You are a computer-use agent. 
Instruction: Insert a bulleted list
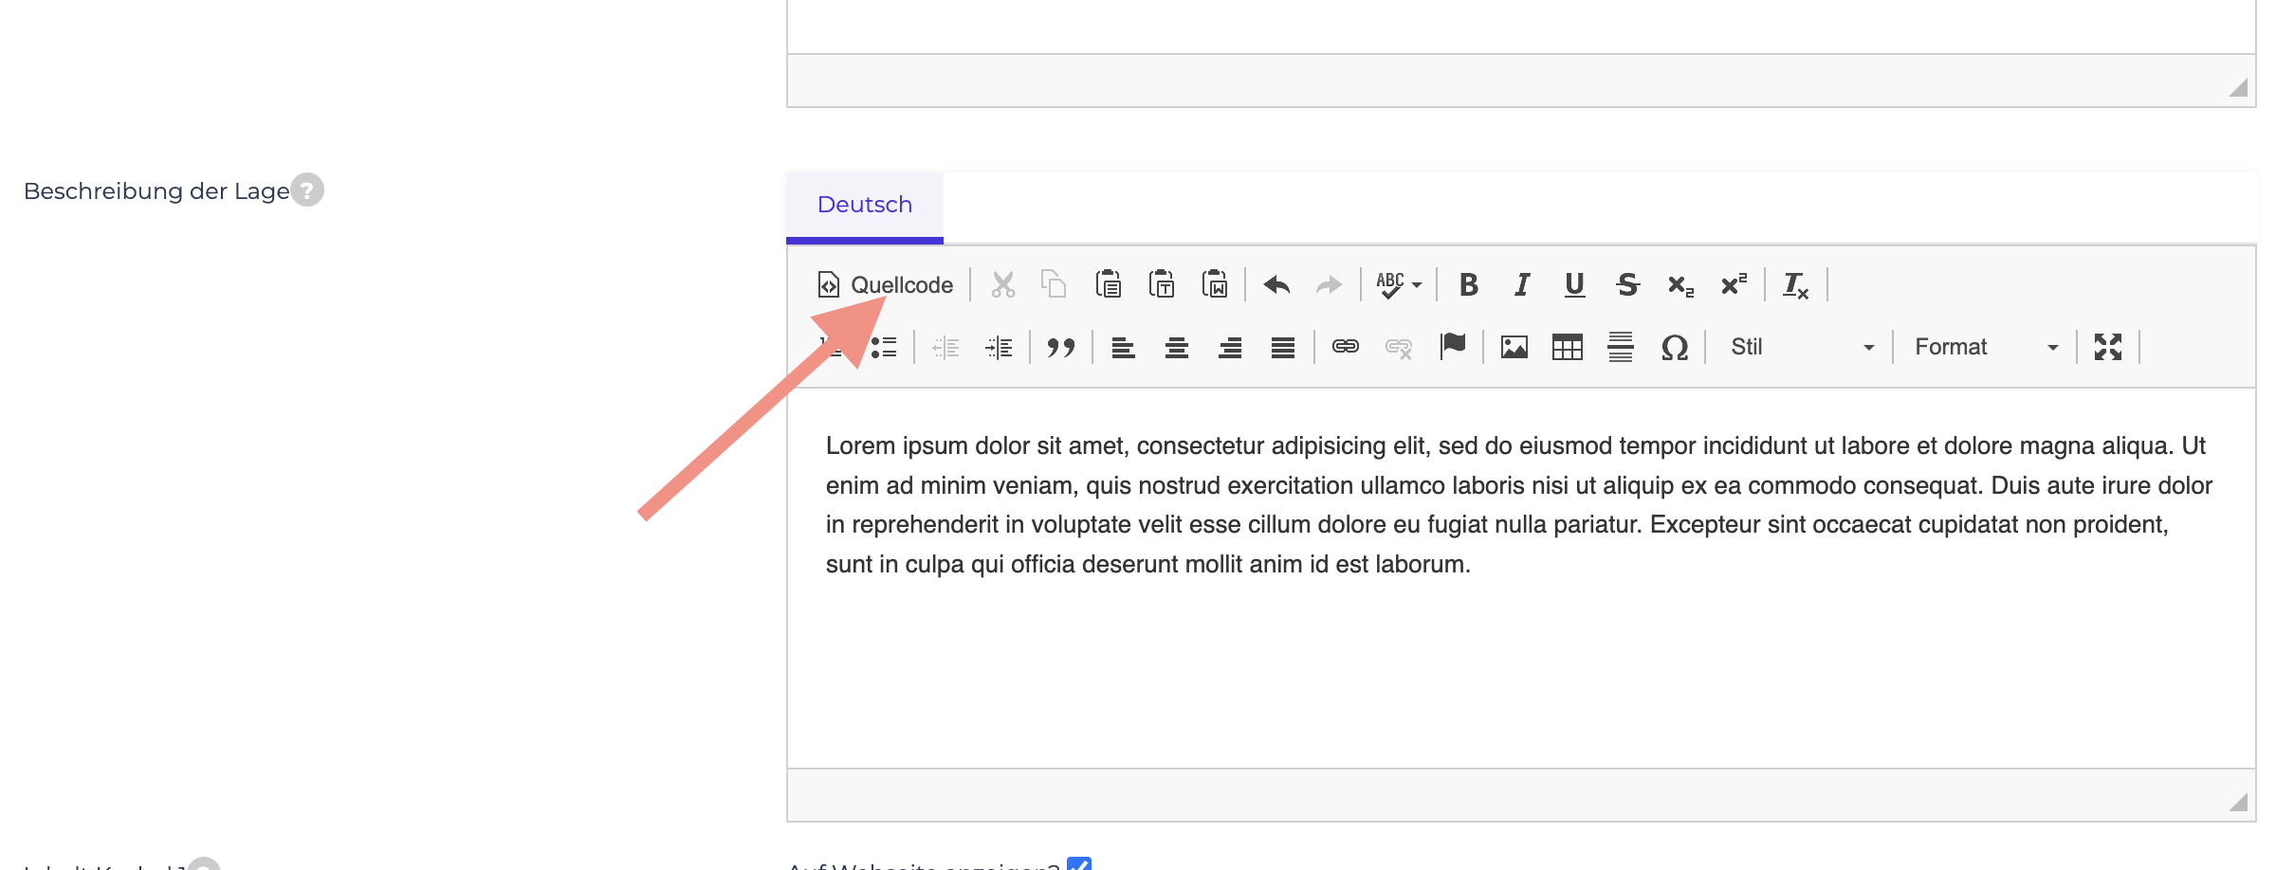[884, 347]
